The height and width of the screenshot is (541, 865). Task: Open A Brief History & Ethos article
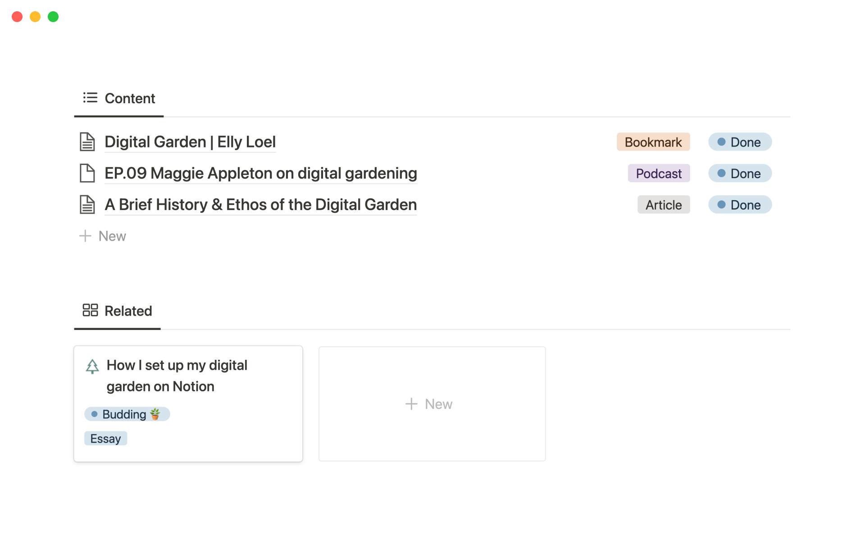260,205
